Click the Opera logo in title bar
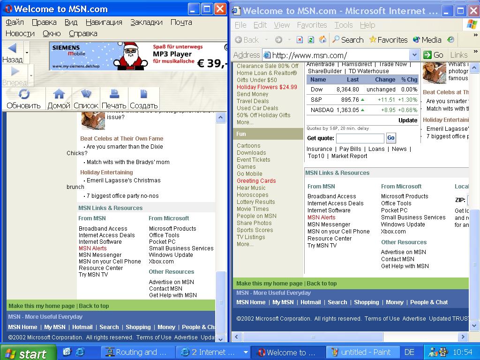Screen dimensions: 480x360 click(9, 9)
